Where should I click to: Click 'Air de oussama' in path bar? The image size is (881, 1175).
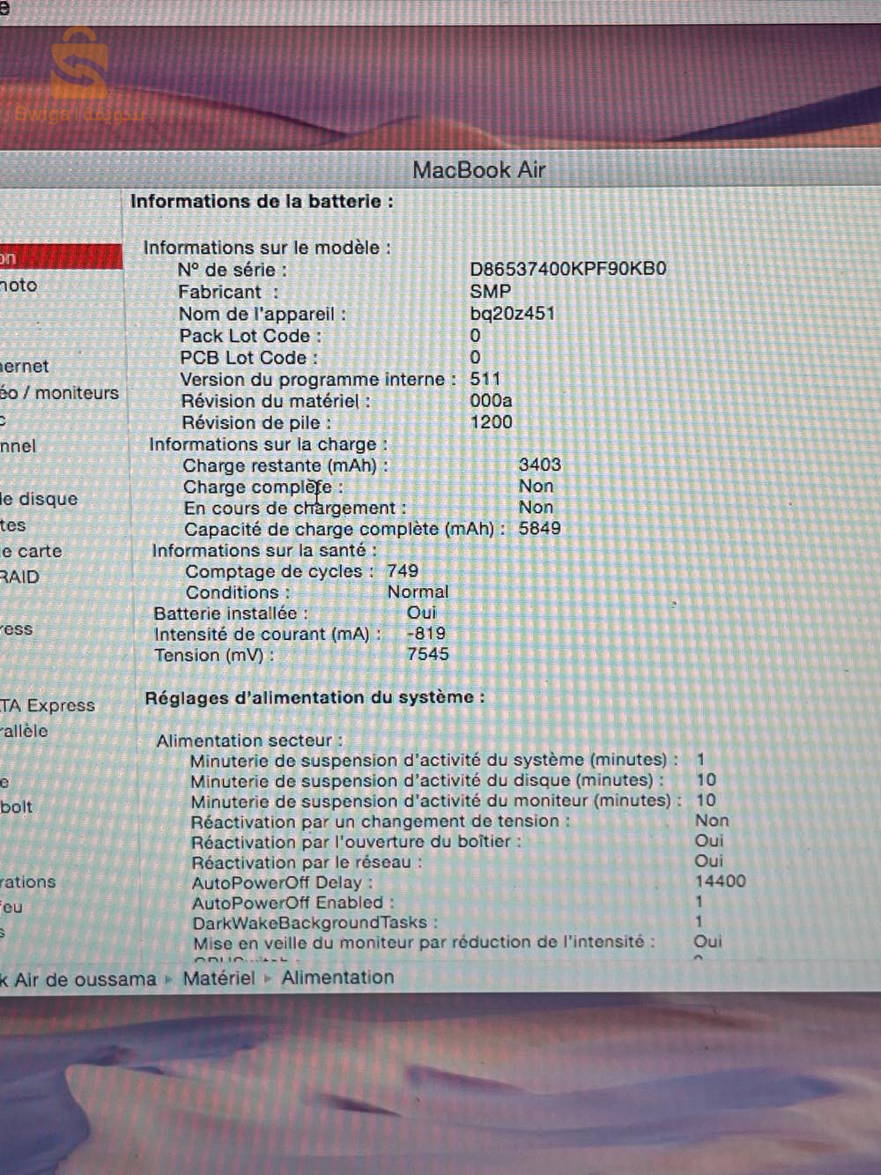(85, 979)
